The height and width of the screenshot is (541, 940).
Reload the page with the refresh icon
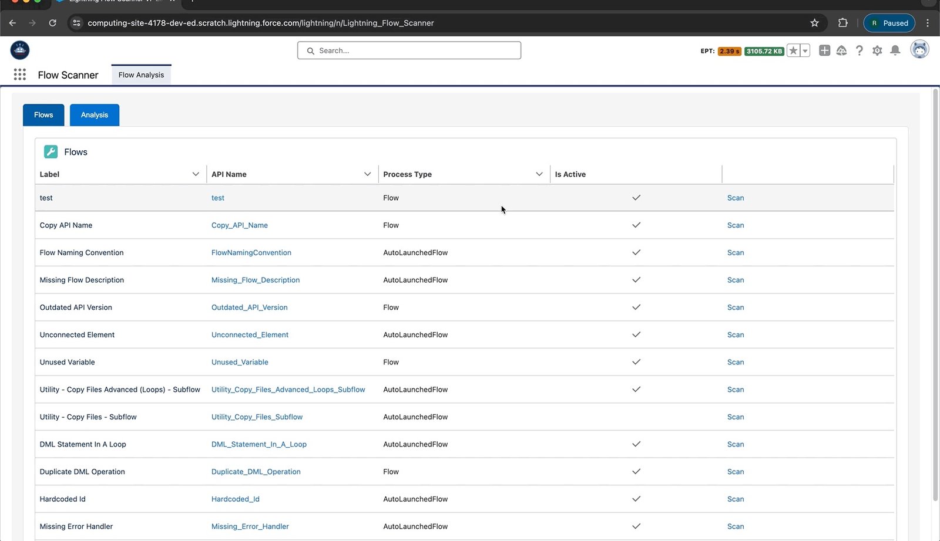53,23
